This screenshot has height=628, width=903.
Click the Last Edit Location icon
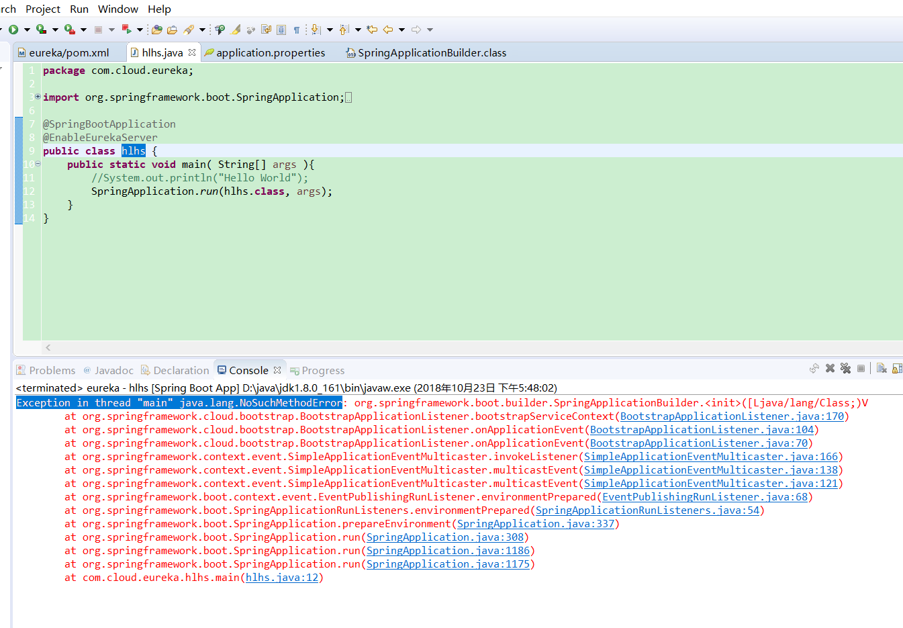click(x=371, y=30)
